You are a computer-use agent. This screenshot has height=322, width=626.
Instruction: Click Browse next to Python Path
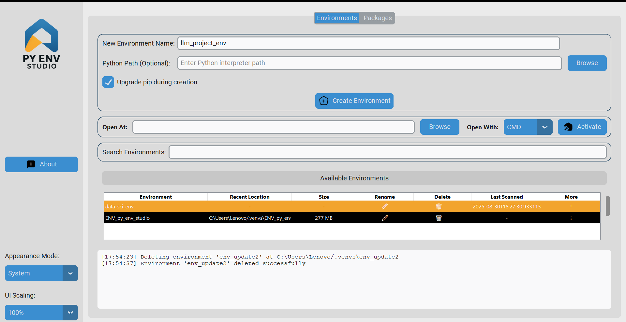pos(587,63)
